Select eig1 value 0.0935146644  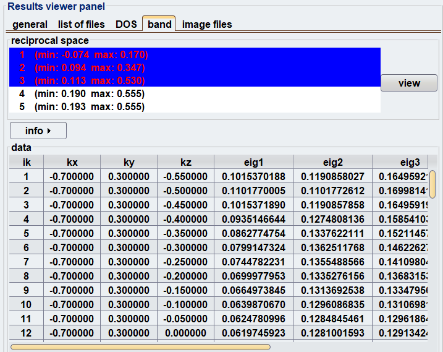coord(253,219)
